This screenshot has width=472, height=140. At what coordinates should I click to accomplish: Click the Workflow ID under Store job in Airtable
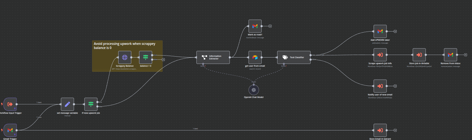point(419,66)
